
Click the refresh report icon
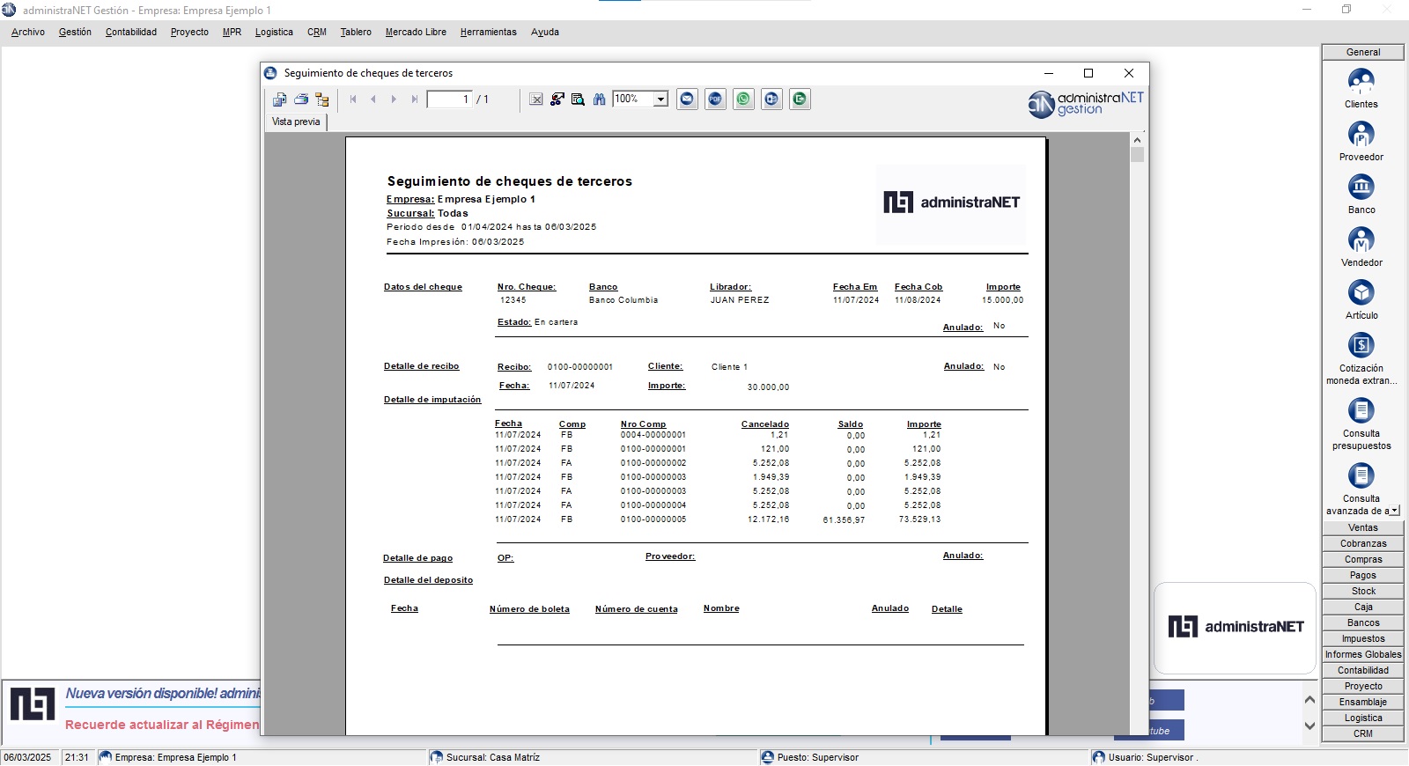tap(557, 99)
